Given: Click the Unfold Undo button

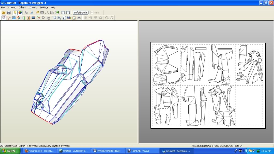Looking at the screenshot, I should (80, 13).
